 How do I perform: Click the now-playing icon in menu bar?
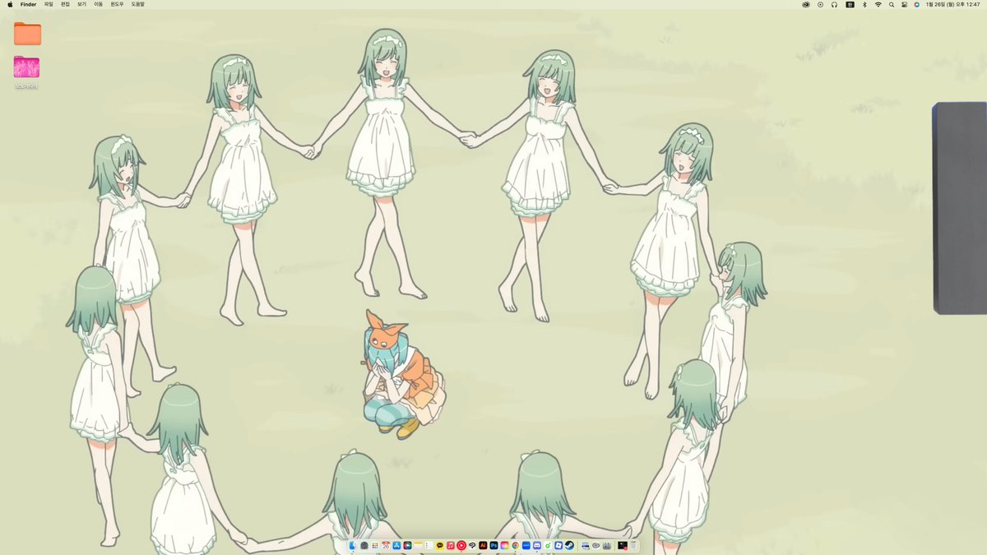pos(820,4)
